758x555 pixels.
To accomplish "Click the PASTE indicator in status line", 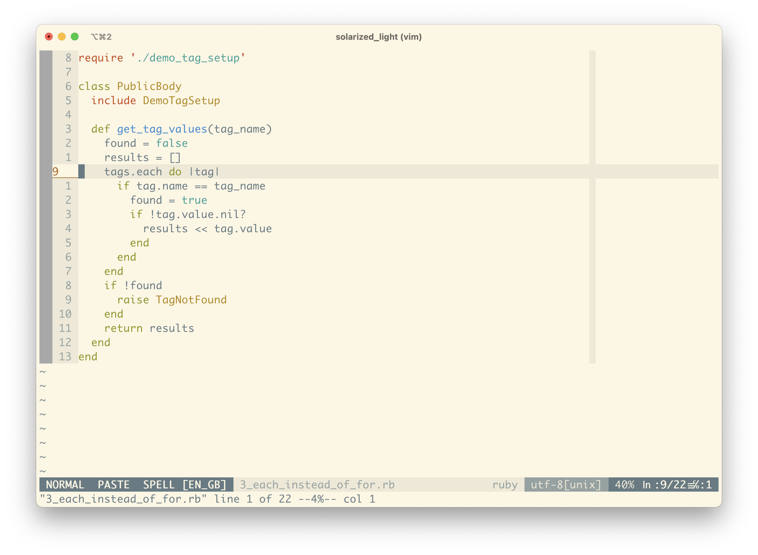I will (114, 485).
